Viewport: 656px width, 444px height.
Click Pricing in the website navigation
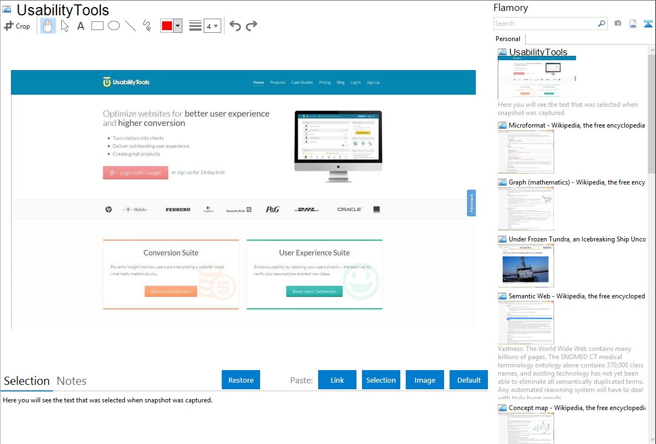coord(325,83)
